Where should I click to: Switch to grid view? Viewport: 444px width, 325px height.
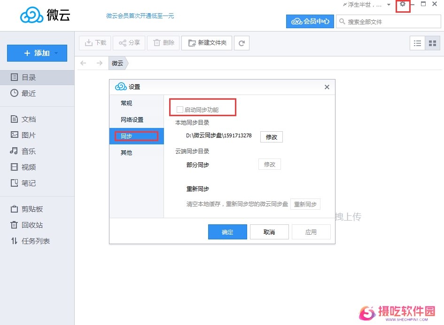pos(431,43)
